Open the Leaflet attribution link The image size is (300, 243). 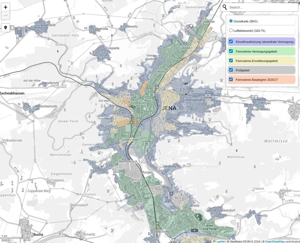221,241
